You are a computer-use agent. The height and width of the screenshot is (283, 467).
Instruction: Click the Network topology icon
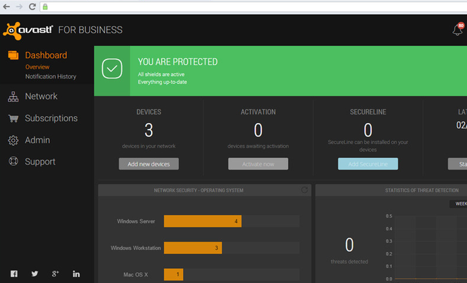(x=13, y=96)
